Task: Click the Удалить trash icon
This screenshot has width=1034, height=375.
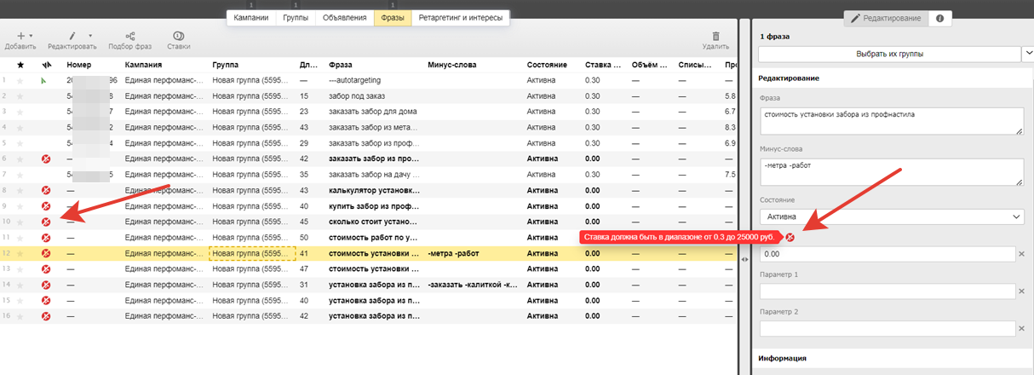Action: point(715,36)
